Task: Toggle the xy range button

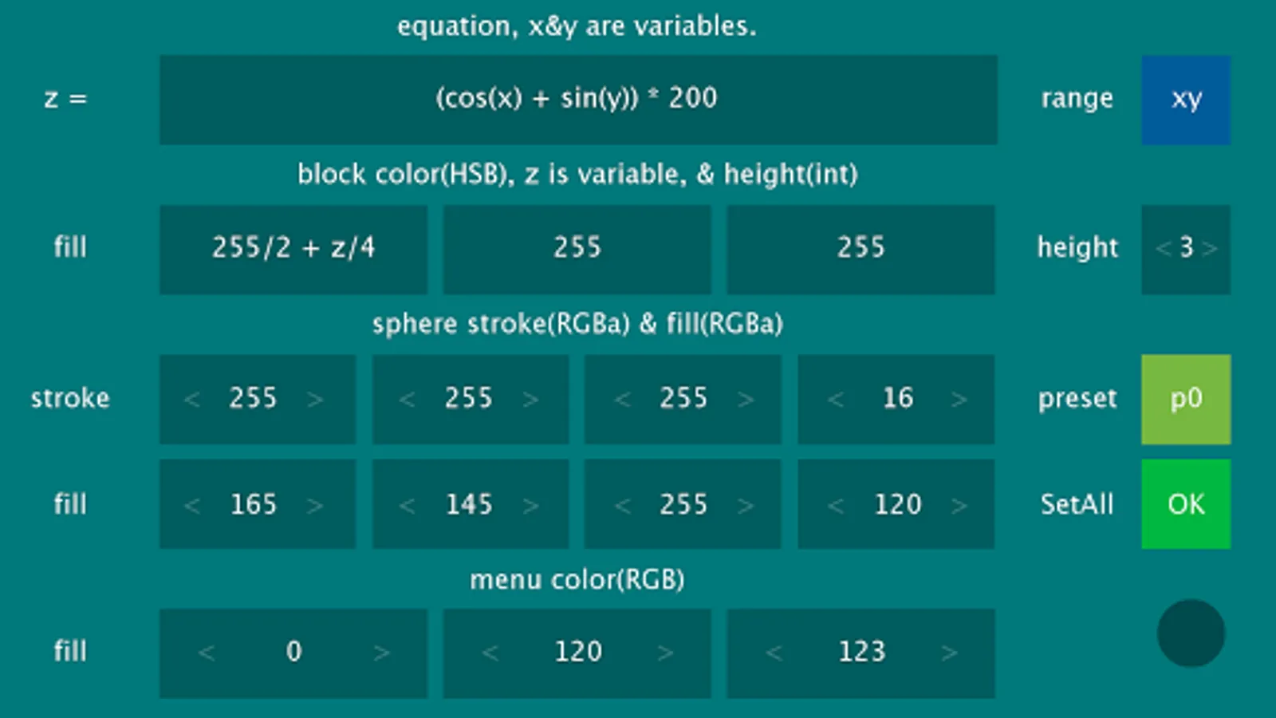Action: [1186, 100]
